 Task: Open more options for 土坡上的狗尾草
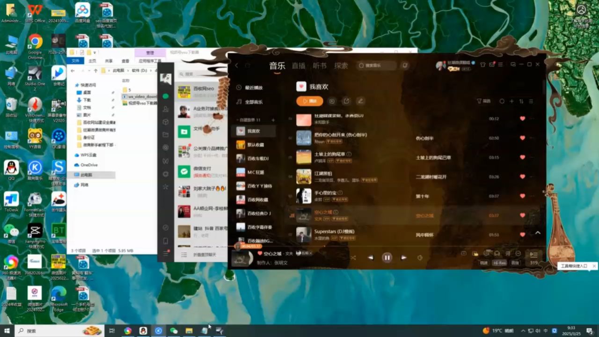tap(532, 157)
